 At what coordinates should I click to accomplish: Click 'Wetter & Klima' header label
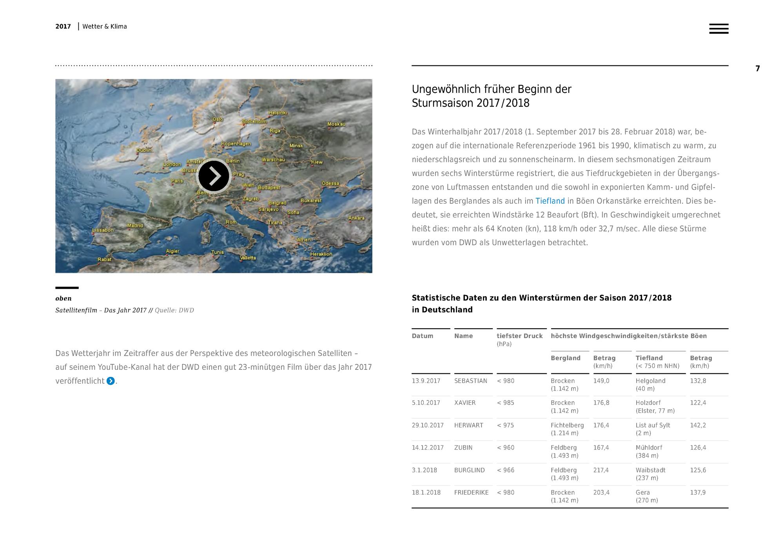coord(105,26)
